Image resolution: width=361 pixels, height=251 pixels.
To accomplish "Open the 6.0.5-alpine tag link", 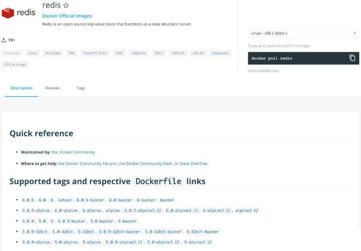I will [x=36, y=210].
